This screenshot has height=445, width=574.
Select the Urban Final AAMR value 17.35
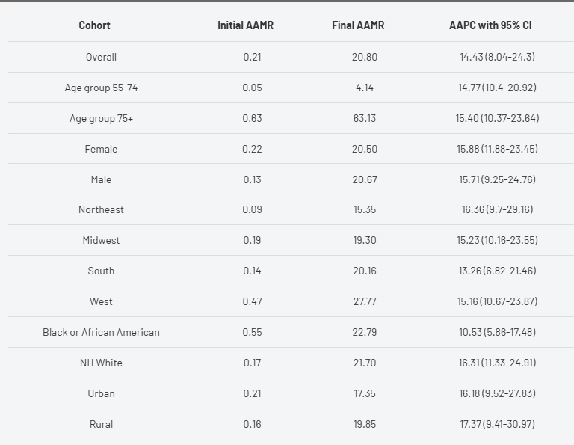(364, 393)
